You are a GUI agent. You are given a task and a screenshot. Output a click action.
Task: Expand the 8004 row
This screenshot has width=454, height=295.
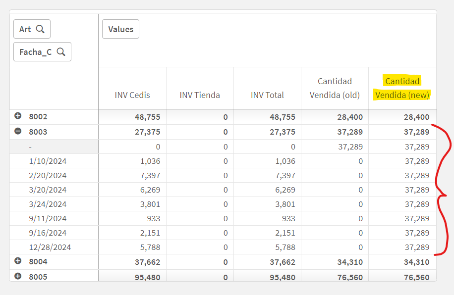(18, 261)
